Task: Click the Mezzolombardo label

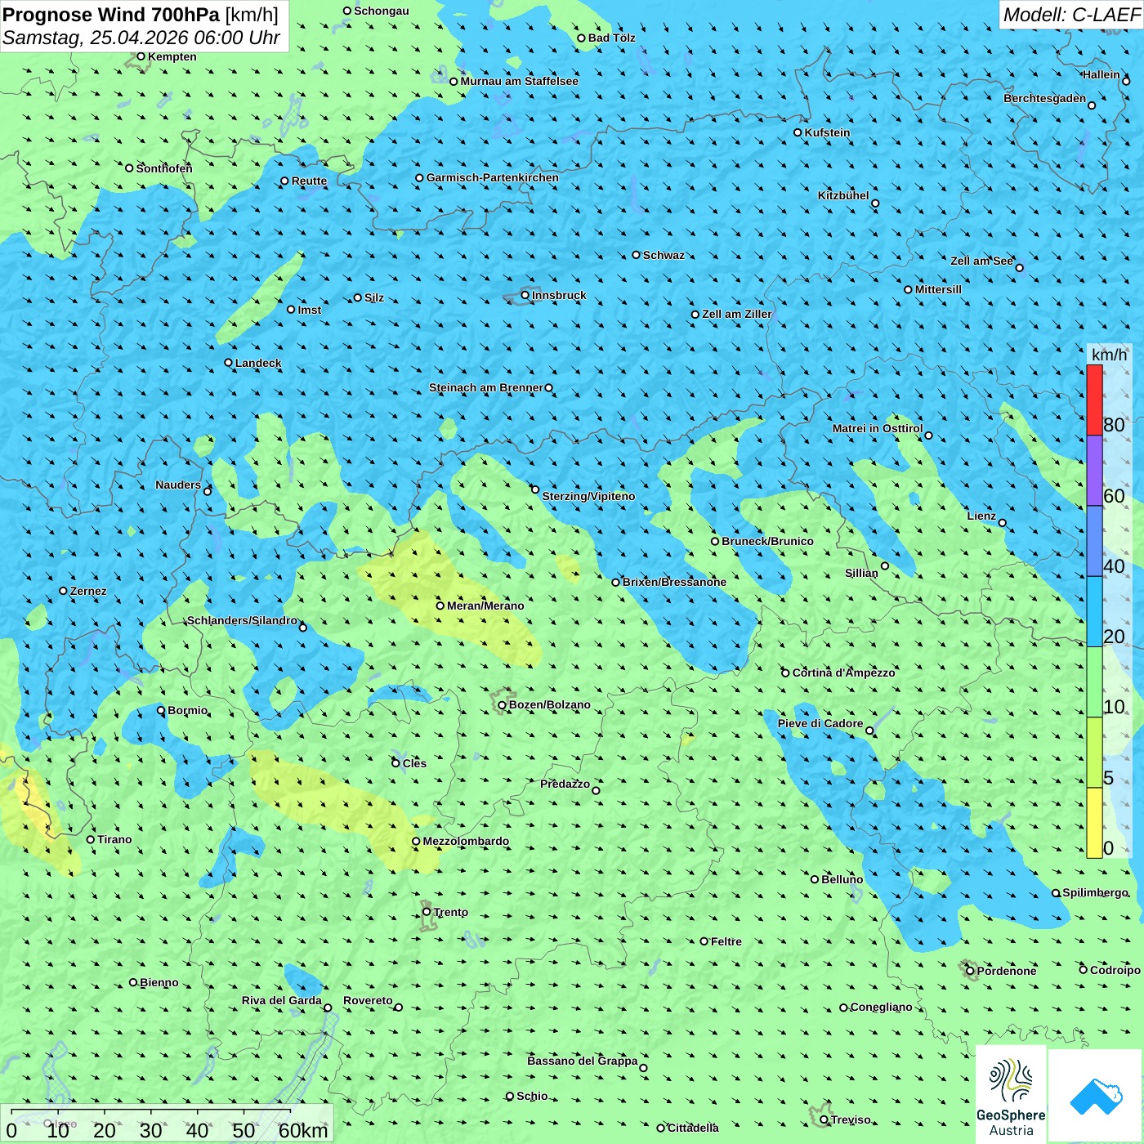Action: pos(466,841)
